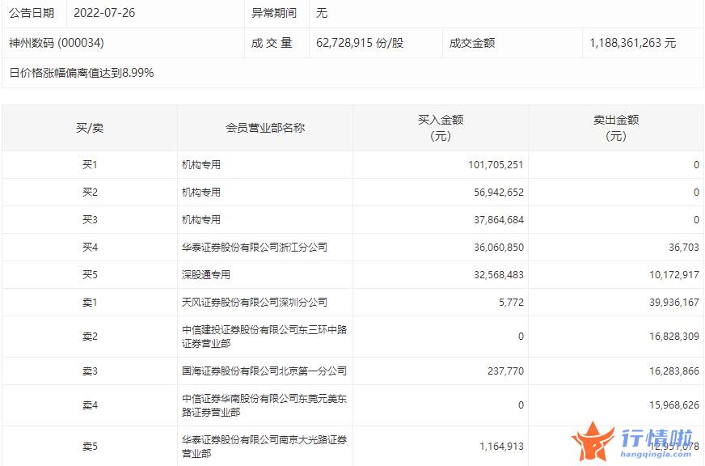Viewport: 705px width, 466px height.
Task: Select buy amount 36,060,850
Action: point(499,247)
